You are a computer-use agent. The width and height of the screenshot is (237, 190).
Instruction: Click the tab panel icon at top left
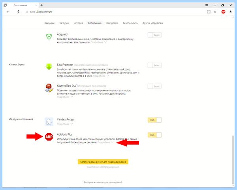[5, 5]
